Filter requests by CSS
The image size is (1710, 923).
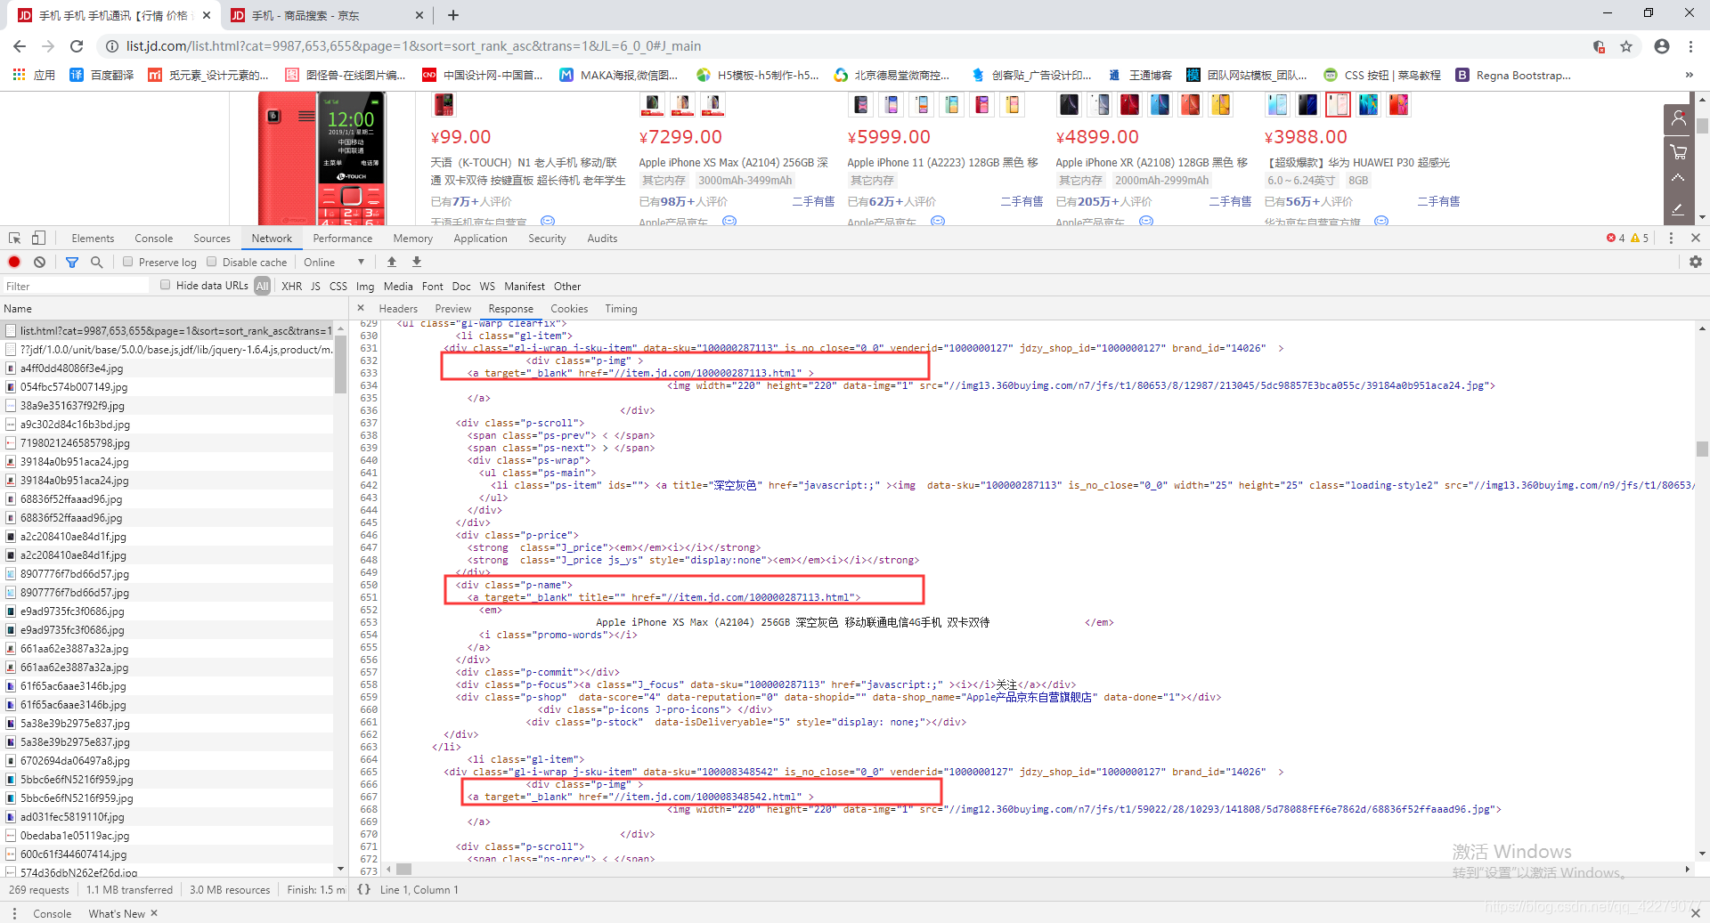pyautogui.click(x=338, y=286)
